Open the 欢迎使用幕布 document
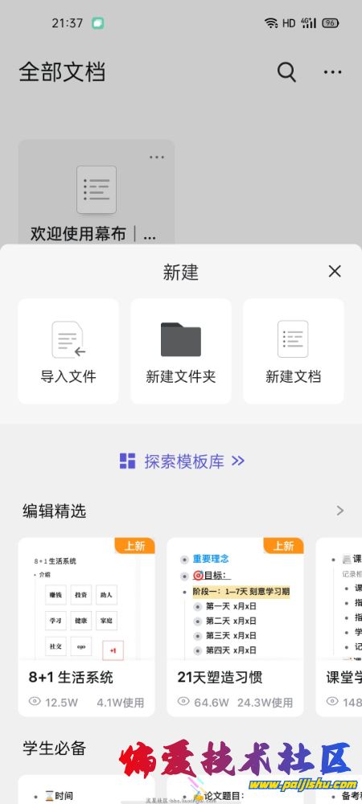The image size is (362, 804). click(97, 192)
